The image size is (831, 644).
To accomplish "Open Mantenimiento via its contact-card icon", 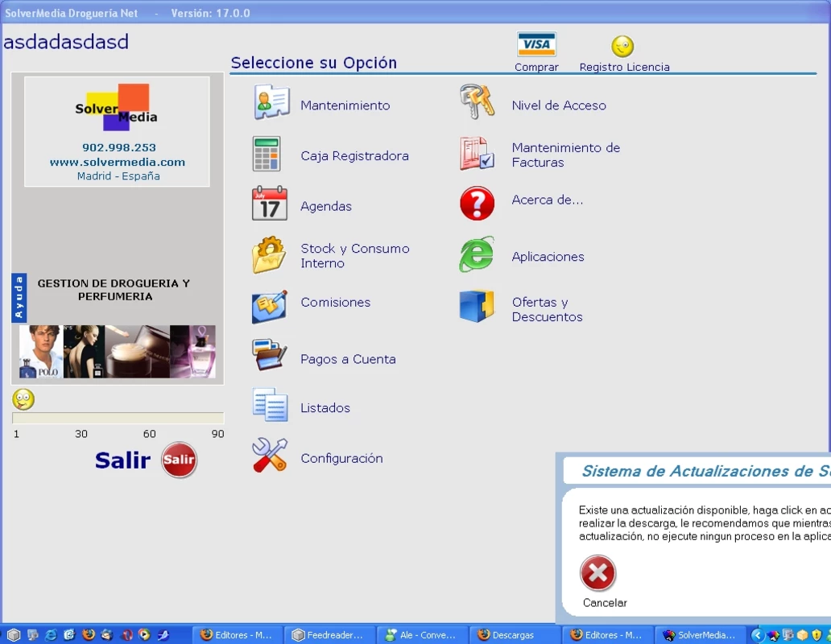I will point(271,101).
